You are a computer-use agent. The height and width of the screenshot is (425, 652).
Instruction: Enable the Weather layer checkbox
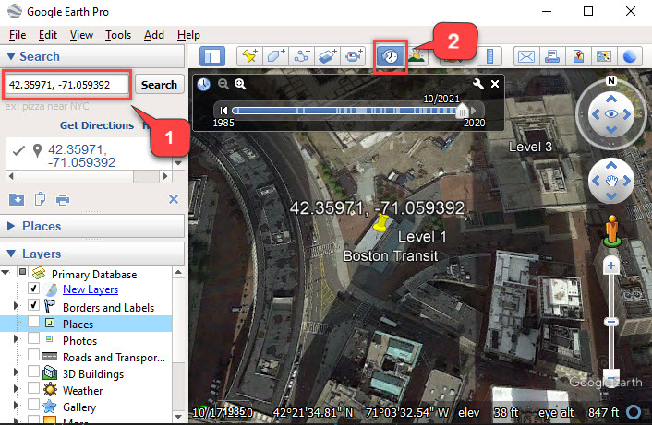33,388
